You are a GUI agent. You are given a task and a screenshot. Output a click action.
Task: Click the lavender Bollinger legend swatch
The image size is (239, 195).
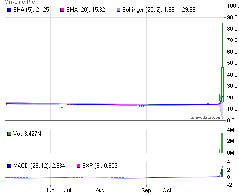(x=119, y=10)
